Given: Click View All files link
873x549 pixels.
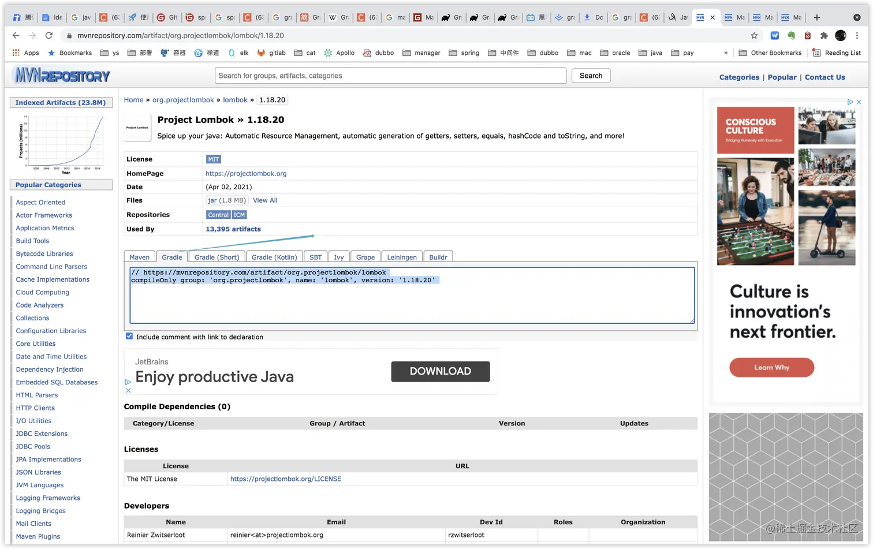Looking at the screenshot, I should [x=265, y=200].
